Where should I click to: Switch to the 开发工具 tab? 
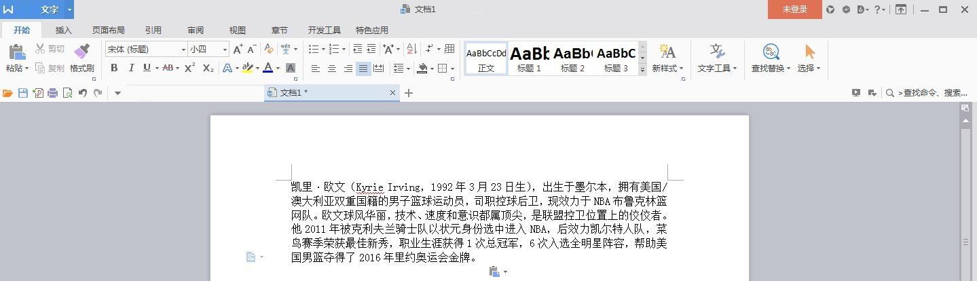click(325, 30)
